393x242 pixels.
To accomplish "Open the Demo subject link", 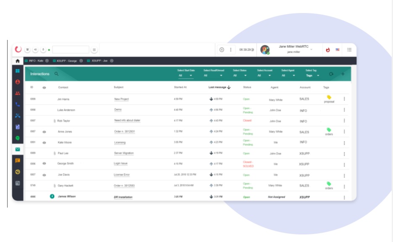I will coord(118,110).
